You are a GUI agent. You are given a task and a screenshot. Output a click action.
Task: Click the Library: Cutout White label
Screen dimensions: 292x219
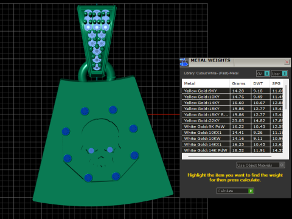point(211,73)
